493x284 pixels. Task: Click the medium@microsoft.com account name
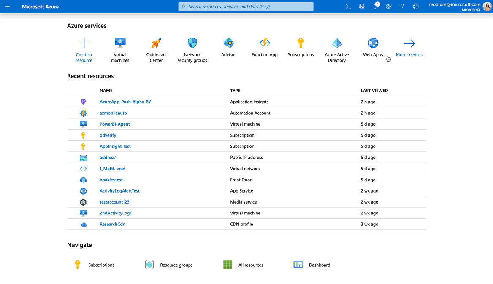[455, 4]
